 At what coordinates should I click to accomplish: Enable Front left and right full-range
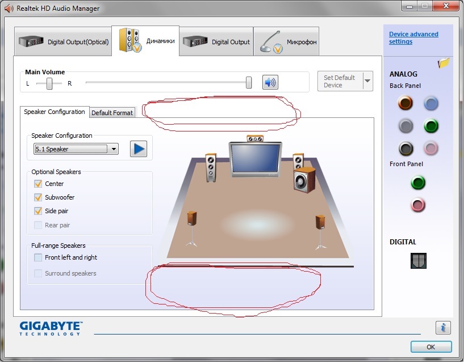coord(38,257)
